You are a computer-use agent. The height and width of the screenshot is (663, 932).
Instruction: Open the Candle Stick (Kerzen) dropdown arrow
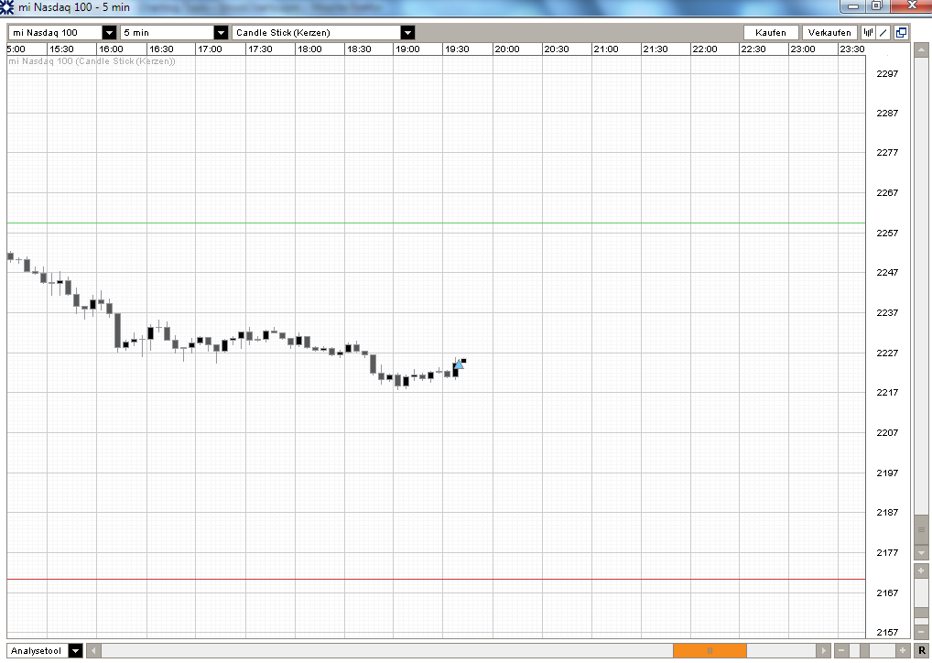[407, 33]
